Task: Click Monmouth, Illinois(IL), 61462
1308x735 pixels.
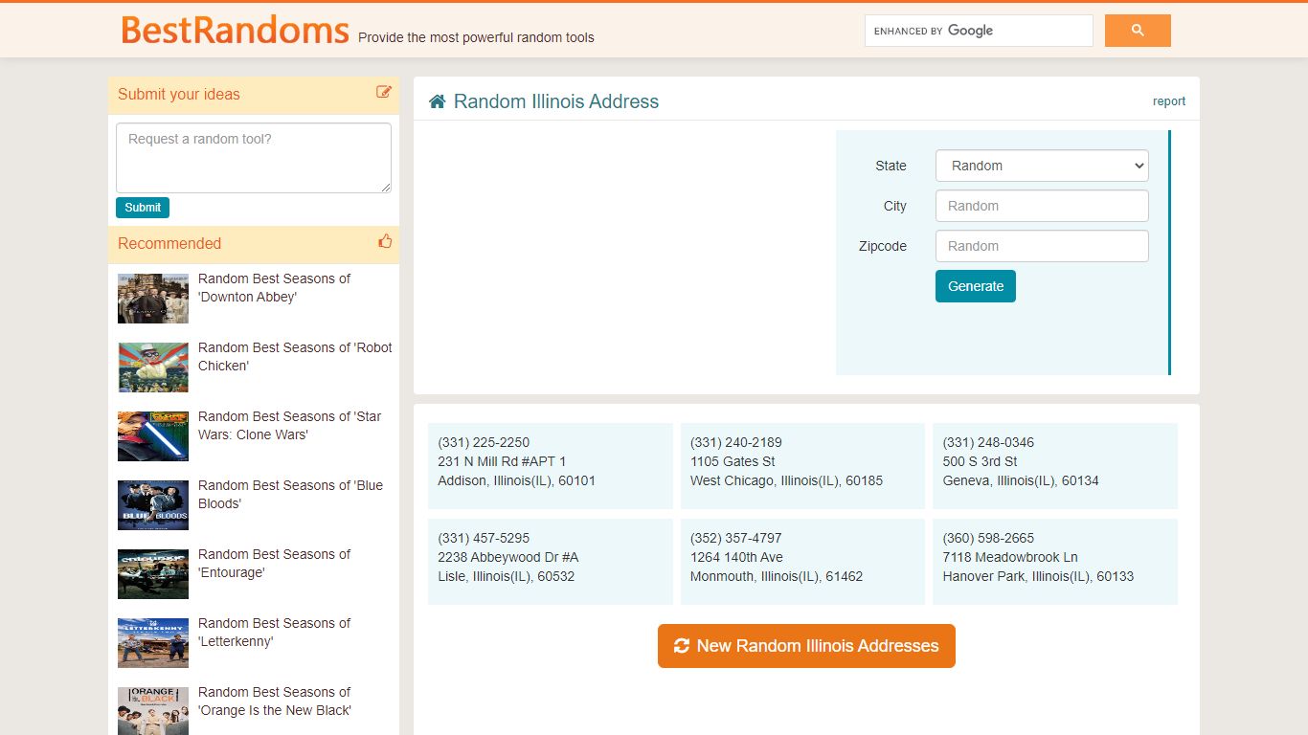Action: (x=777, y=576)
